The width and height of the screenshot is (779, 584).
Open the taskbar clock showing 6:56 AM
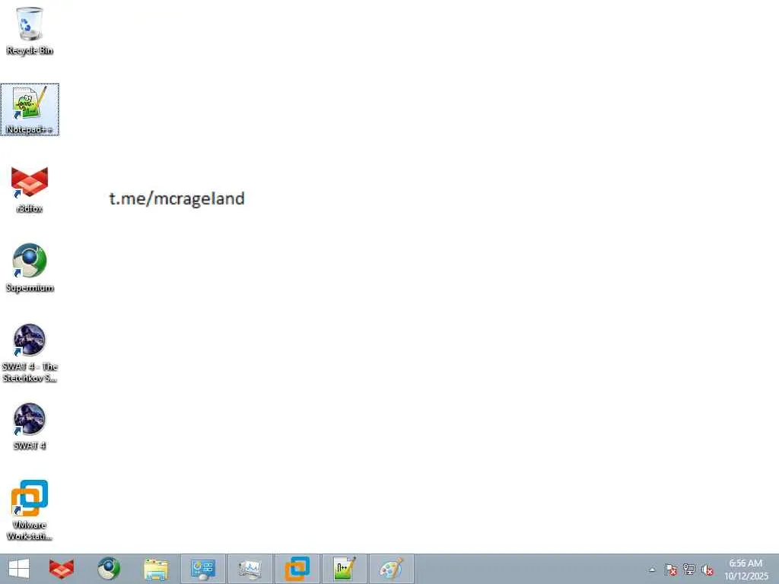746,570
